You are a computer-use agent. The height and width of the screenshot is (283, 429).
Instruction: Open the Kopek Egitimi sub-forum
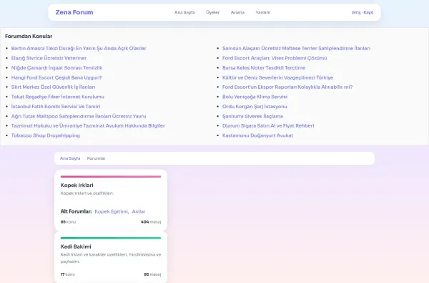click(x=111, y=211)
